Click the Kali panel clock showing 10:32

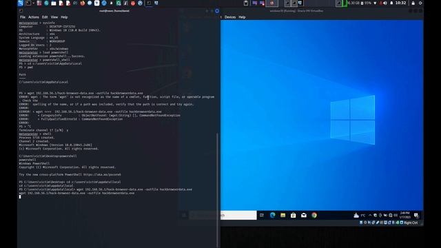[400, 3]
